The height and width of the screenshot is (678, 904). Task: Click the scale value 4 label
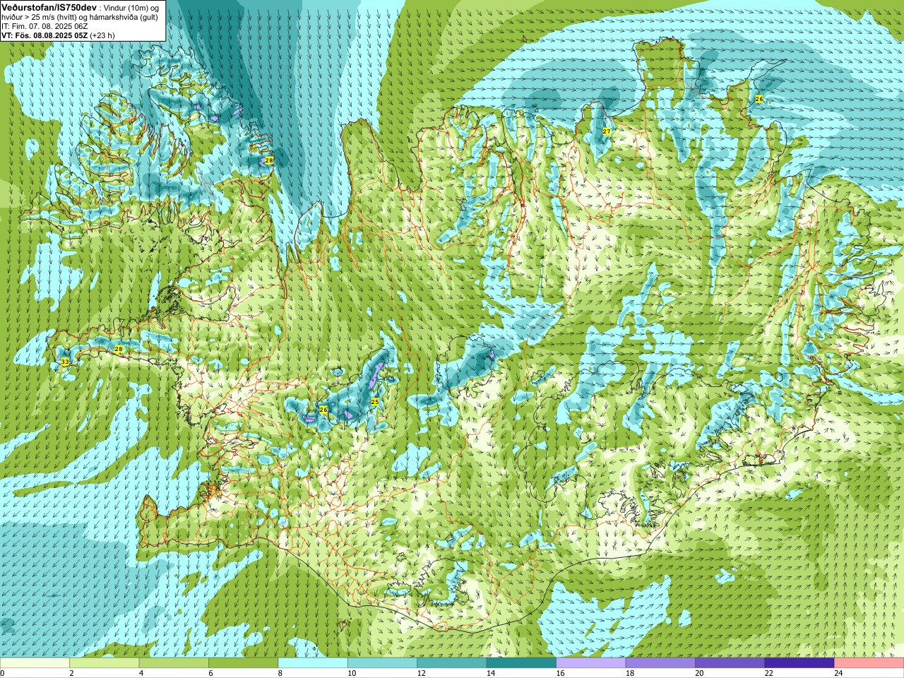[x=141, y=673]
